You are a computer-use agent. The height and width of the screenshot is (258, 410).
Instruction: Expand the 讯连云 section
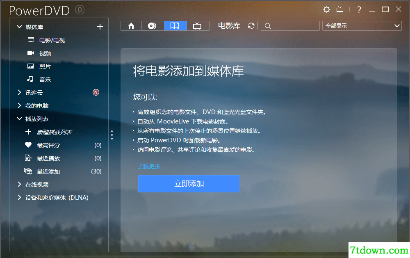(19, 92)
